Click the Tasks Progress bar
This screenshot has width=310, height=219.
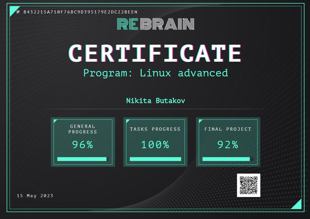pos(156,159)
